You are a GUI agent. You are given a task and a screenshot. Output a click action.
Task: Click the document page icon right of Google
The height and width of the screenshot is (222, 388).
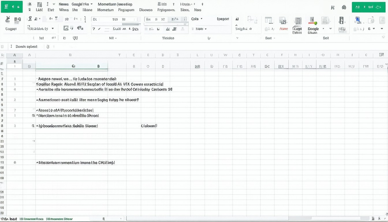pyautogui.click(x=325, y=21)
